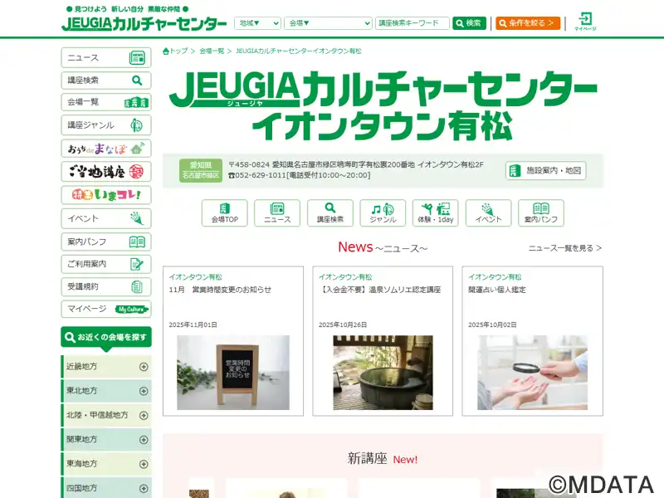Screen dimensions: 664x498
Task: Click the 案内パンフ book icon button
Action: (x=541, y=213)
